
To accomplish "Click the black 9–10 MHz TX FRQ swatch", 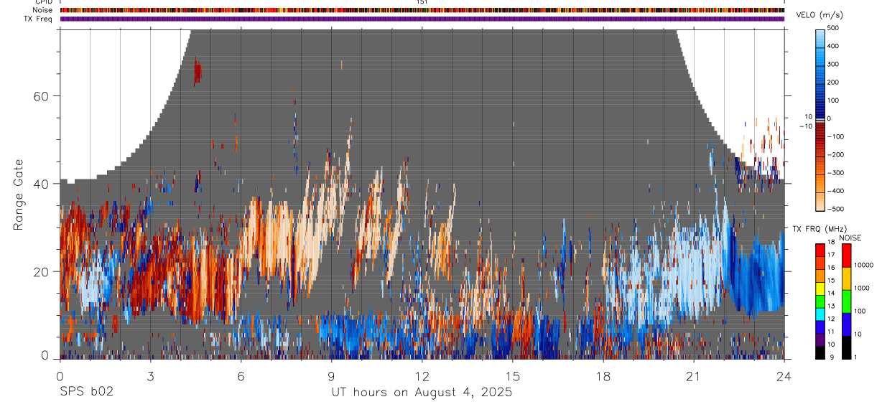I will pyautogui.click(x=820, y=352).
